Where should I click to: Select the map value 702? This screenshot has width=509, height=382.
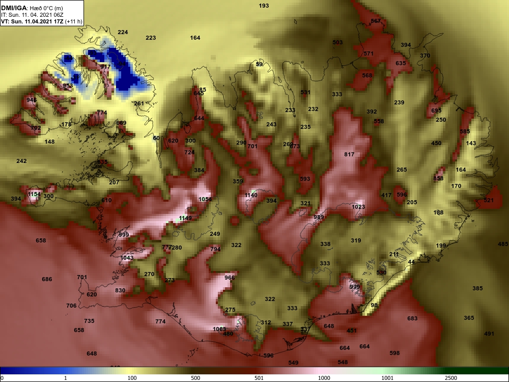coord(36,128)
